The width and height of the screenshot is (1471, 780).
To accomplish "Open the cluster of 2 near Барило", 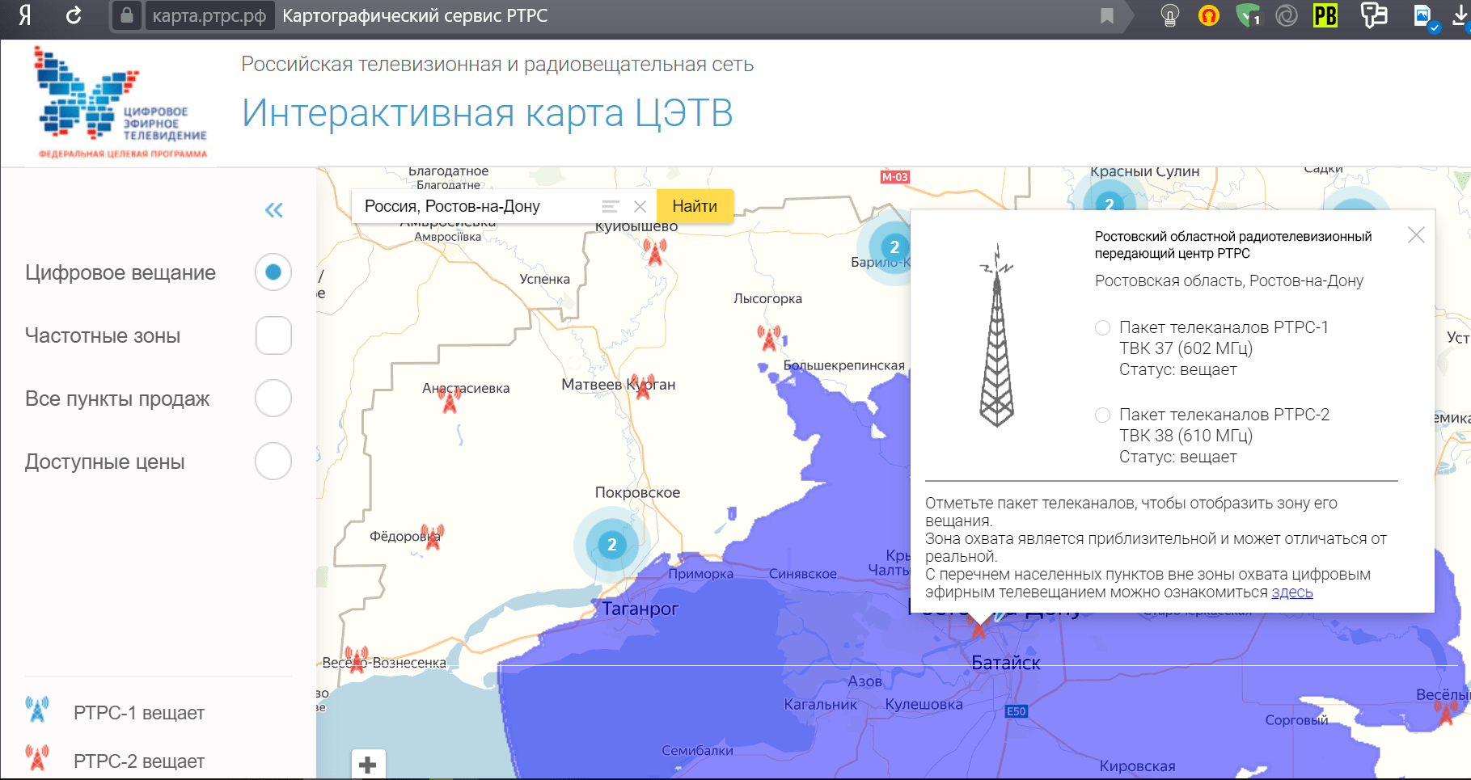I will click(894, 247).
